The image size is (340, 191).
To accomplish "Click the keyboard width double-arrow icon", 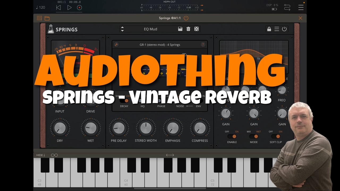I will (170, 155).
